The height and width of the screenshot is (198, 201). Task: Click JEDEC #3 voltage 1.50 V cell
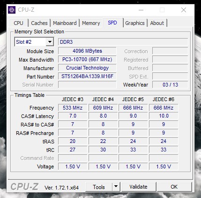(73, 166)
